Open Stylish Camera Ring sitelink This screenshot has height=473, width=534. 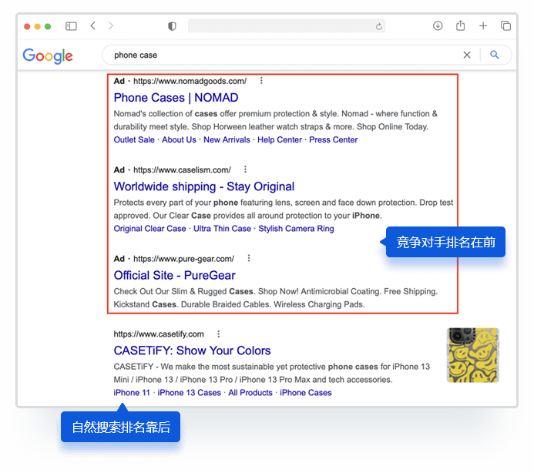coord(297,229)
